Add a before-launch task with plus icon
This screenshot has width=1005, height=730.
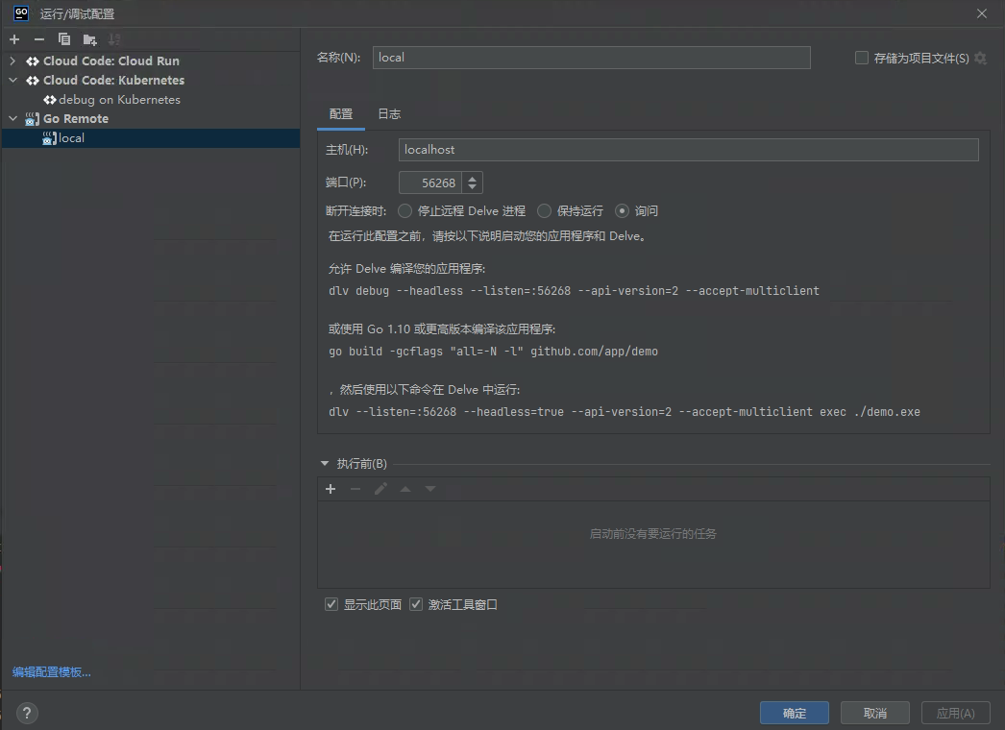(331, 489)
